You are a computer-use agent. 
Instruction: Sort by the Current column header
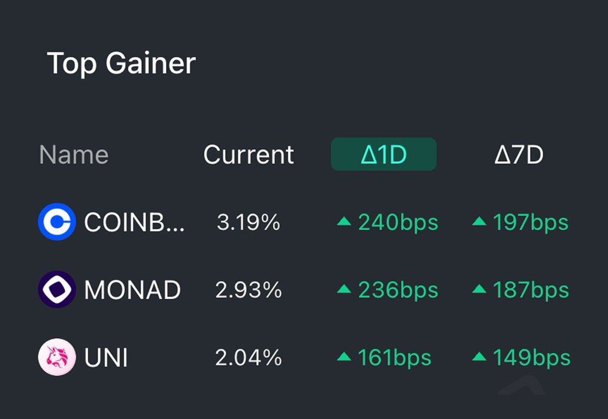click(x=248, y=154)
